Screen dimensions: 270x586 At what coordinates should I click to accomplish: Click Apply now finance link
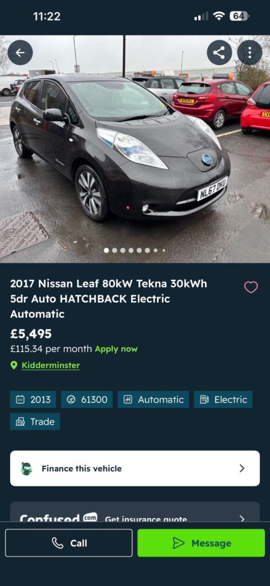coord(116,349)
